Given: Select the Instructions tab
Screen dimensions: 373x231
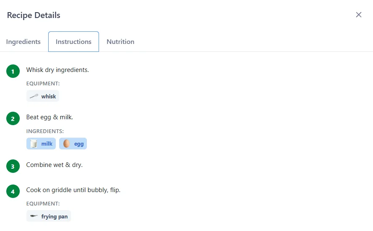Looking at the screenshot, I should pyautogui.click(x=73, y=42).
